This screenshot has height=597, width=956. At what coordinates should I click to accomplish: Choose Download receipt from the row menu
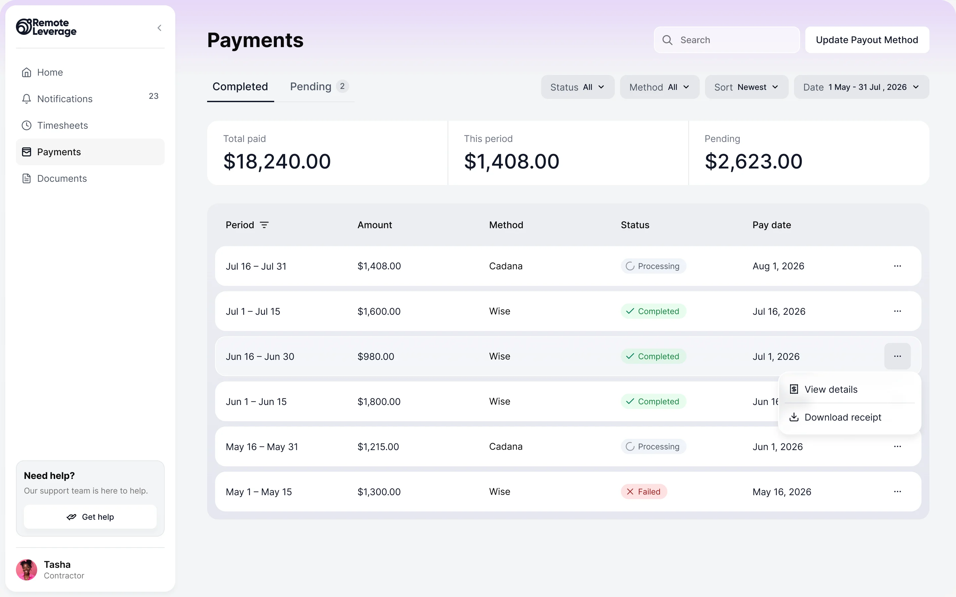point(849,417)
